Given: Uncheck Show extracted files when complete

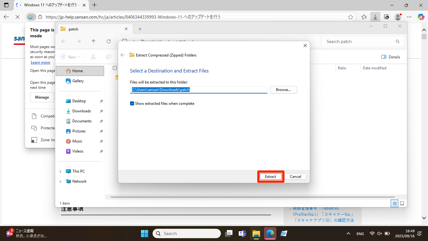Looking at the screenshot, I should tap(132, 104).
